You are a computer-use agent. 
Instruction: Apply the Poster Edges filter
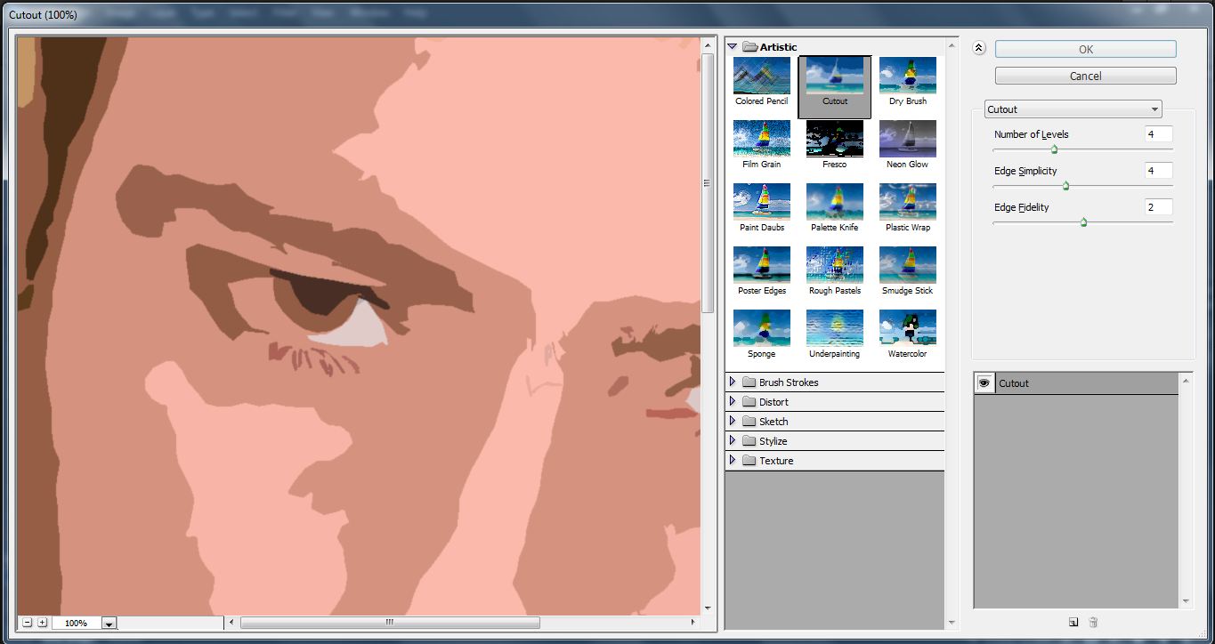760,264
